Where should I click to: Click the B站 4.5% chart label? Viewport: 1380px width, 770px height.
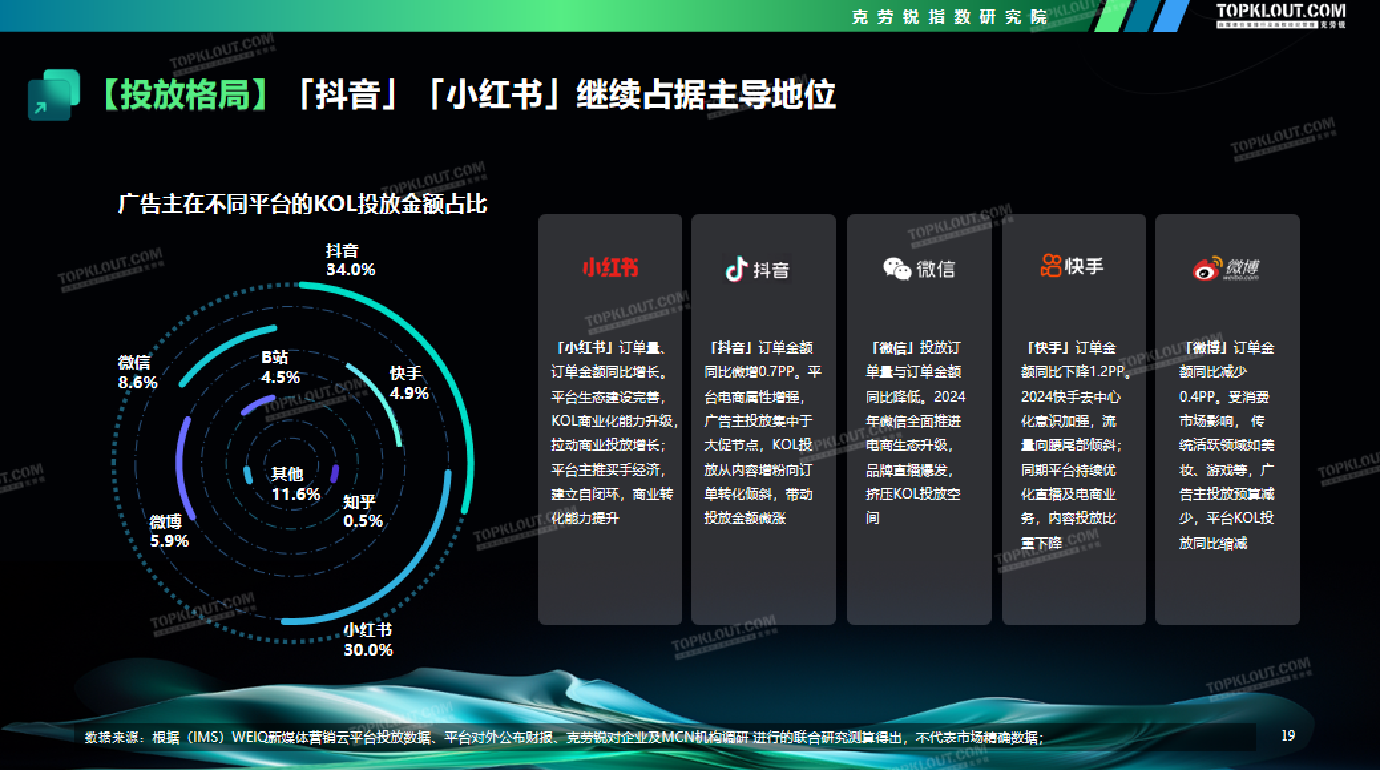[281, 367]
